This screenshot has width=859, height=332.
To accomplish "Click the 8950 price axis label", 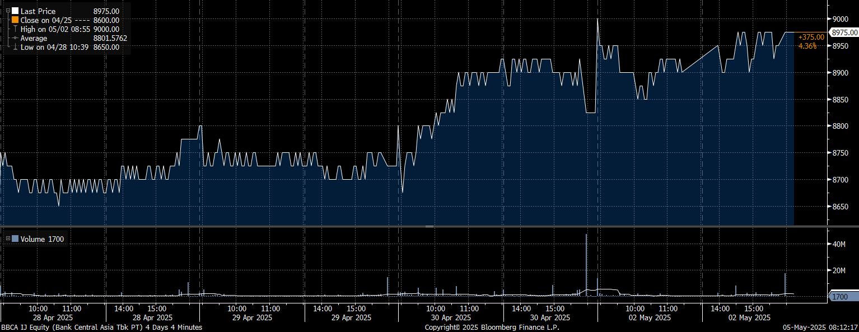I will pyautogui.click(x=841, y=46).
